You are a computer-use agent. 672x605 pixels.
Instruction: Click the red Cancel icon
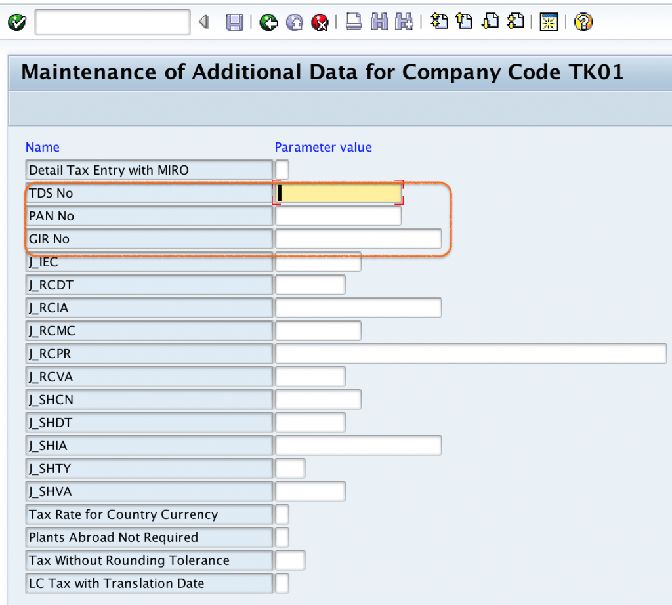tap(320, 23)
